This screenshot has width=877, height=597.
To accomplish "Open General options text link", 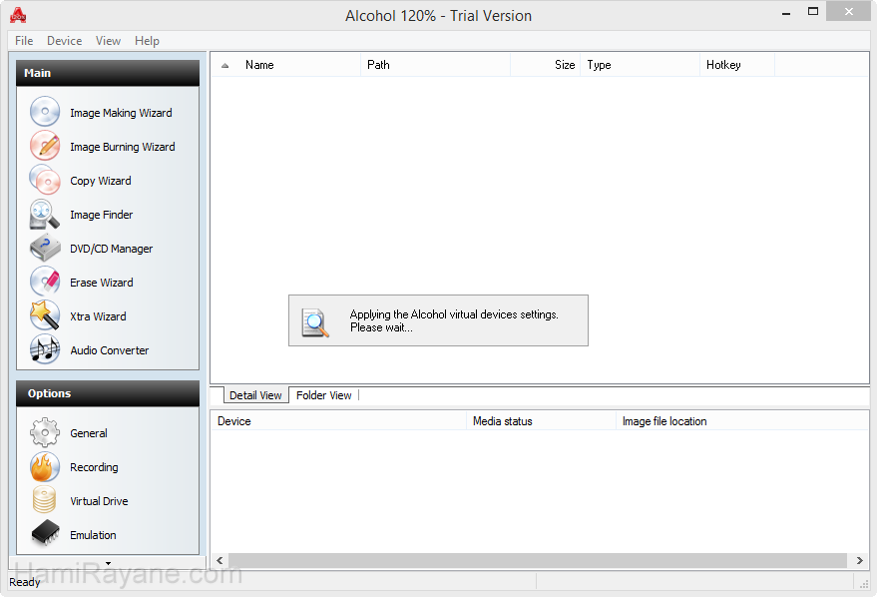I will 89,433.
